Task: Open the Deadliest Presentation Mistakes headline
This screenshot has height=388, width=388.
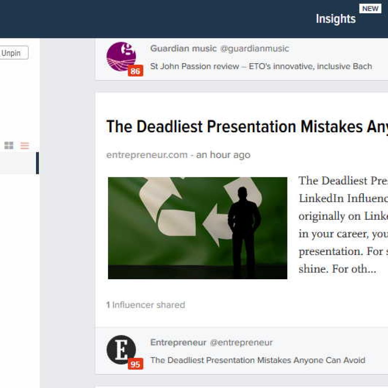Action: (247, 127)
